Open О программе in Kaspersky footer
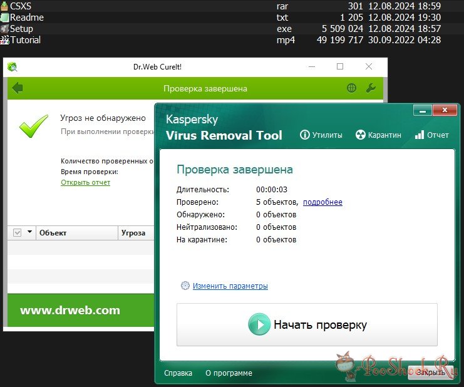 [229, 373]
